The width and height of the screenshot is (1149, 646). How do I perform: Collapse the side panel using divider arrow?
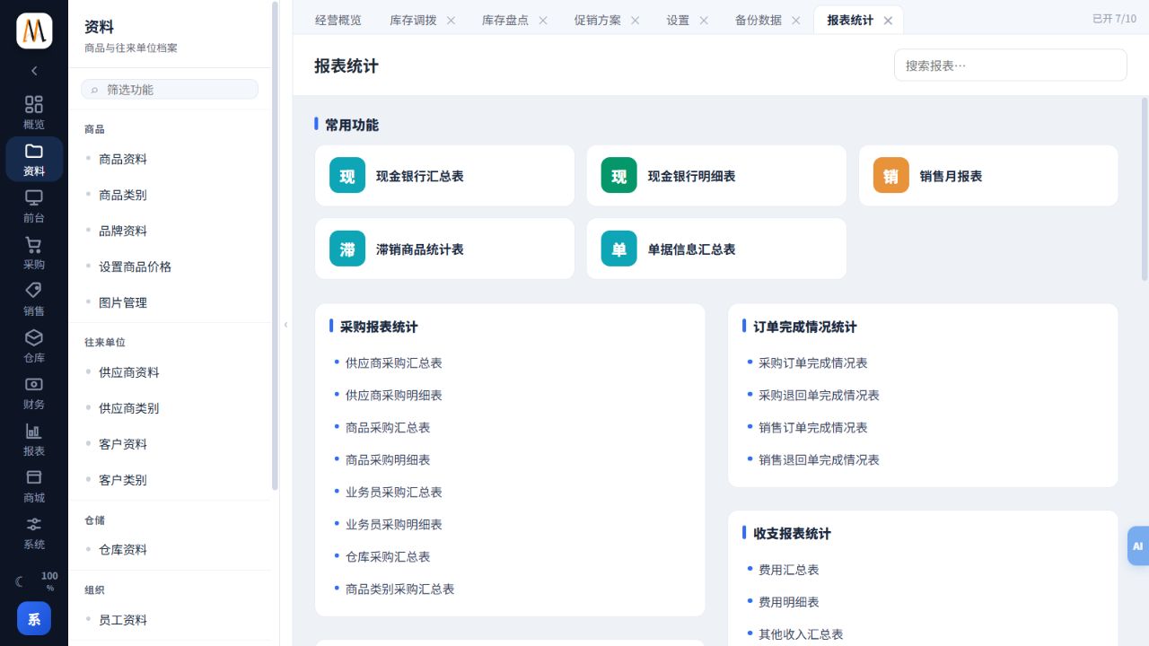[285, 324]
